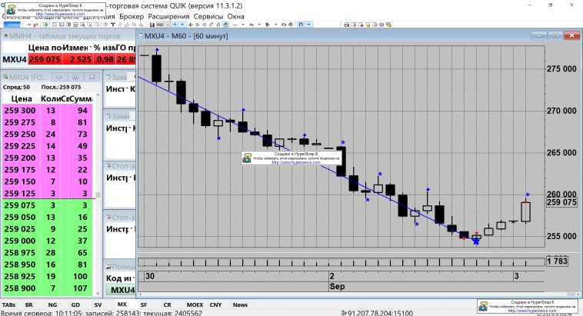Click the MXU4 row in current trades table

point(68,59)
